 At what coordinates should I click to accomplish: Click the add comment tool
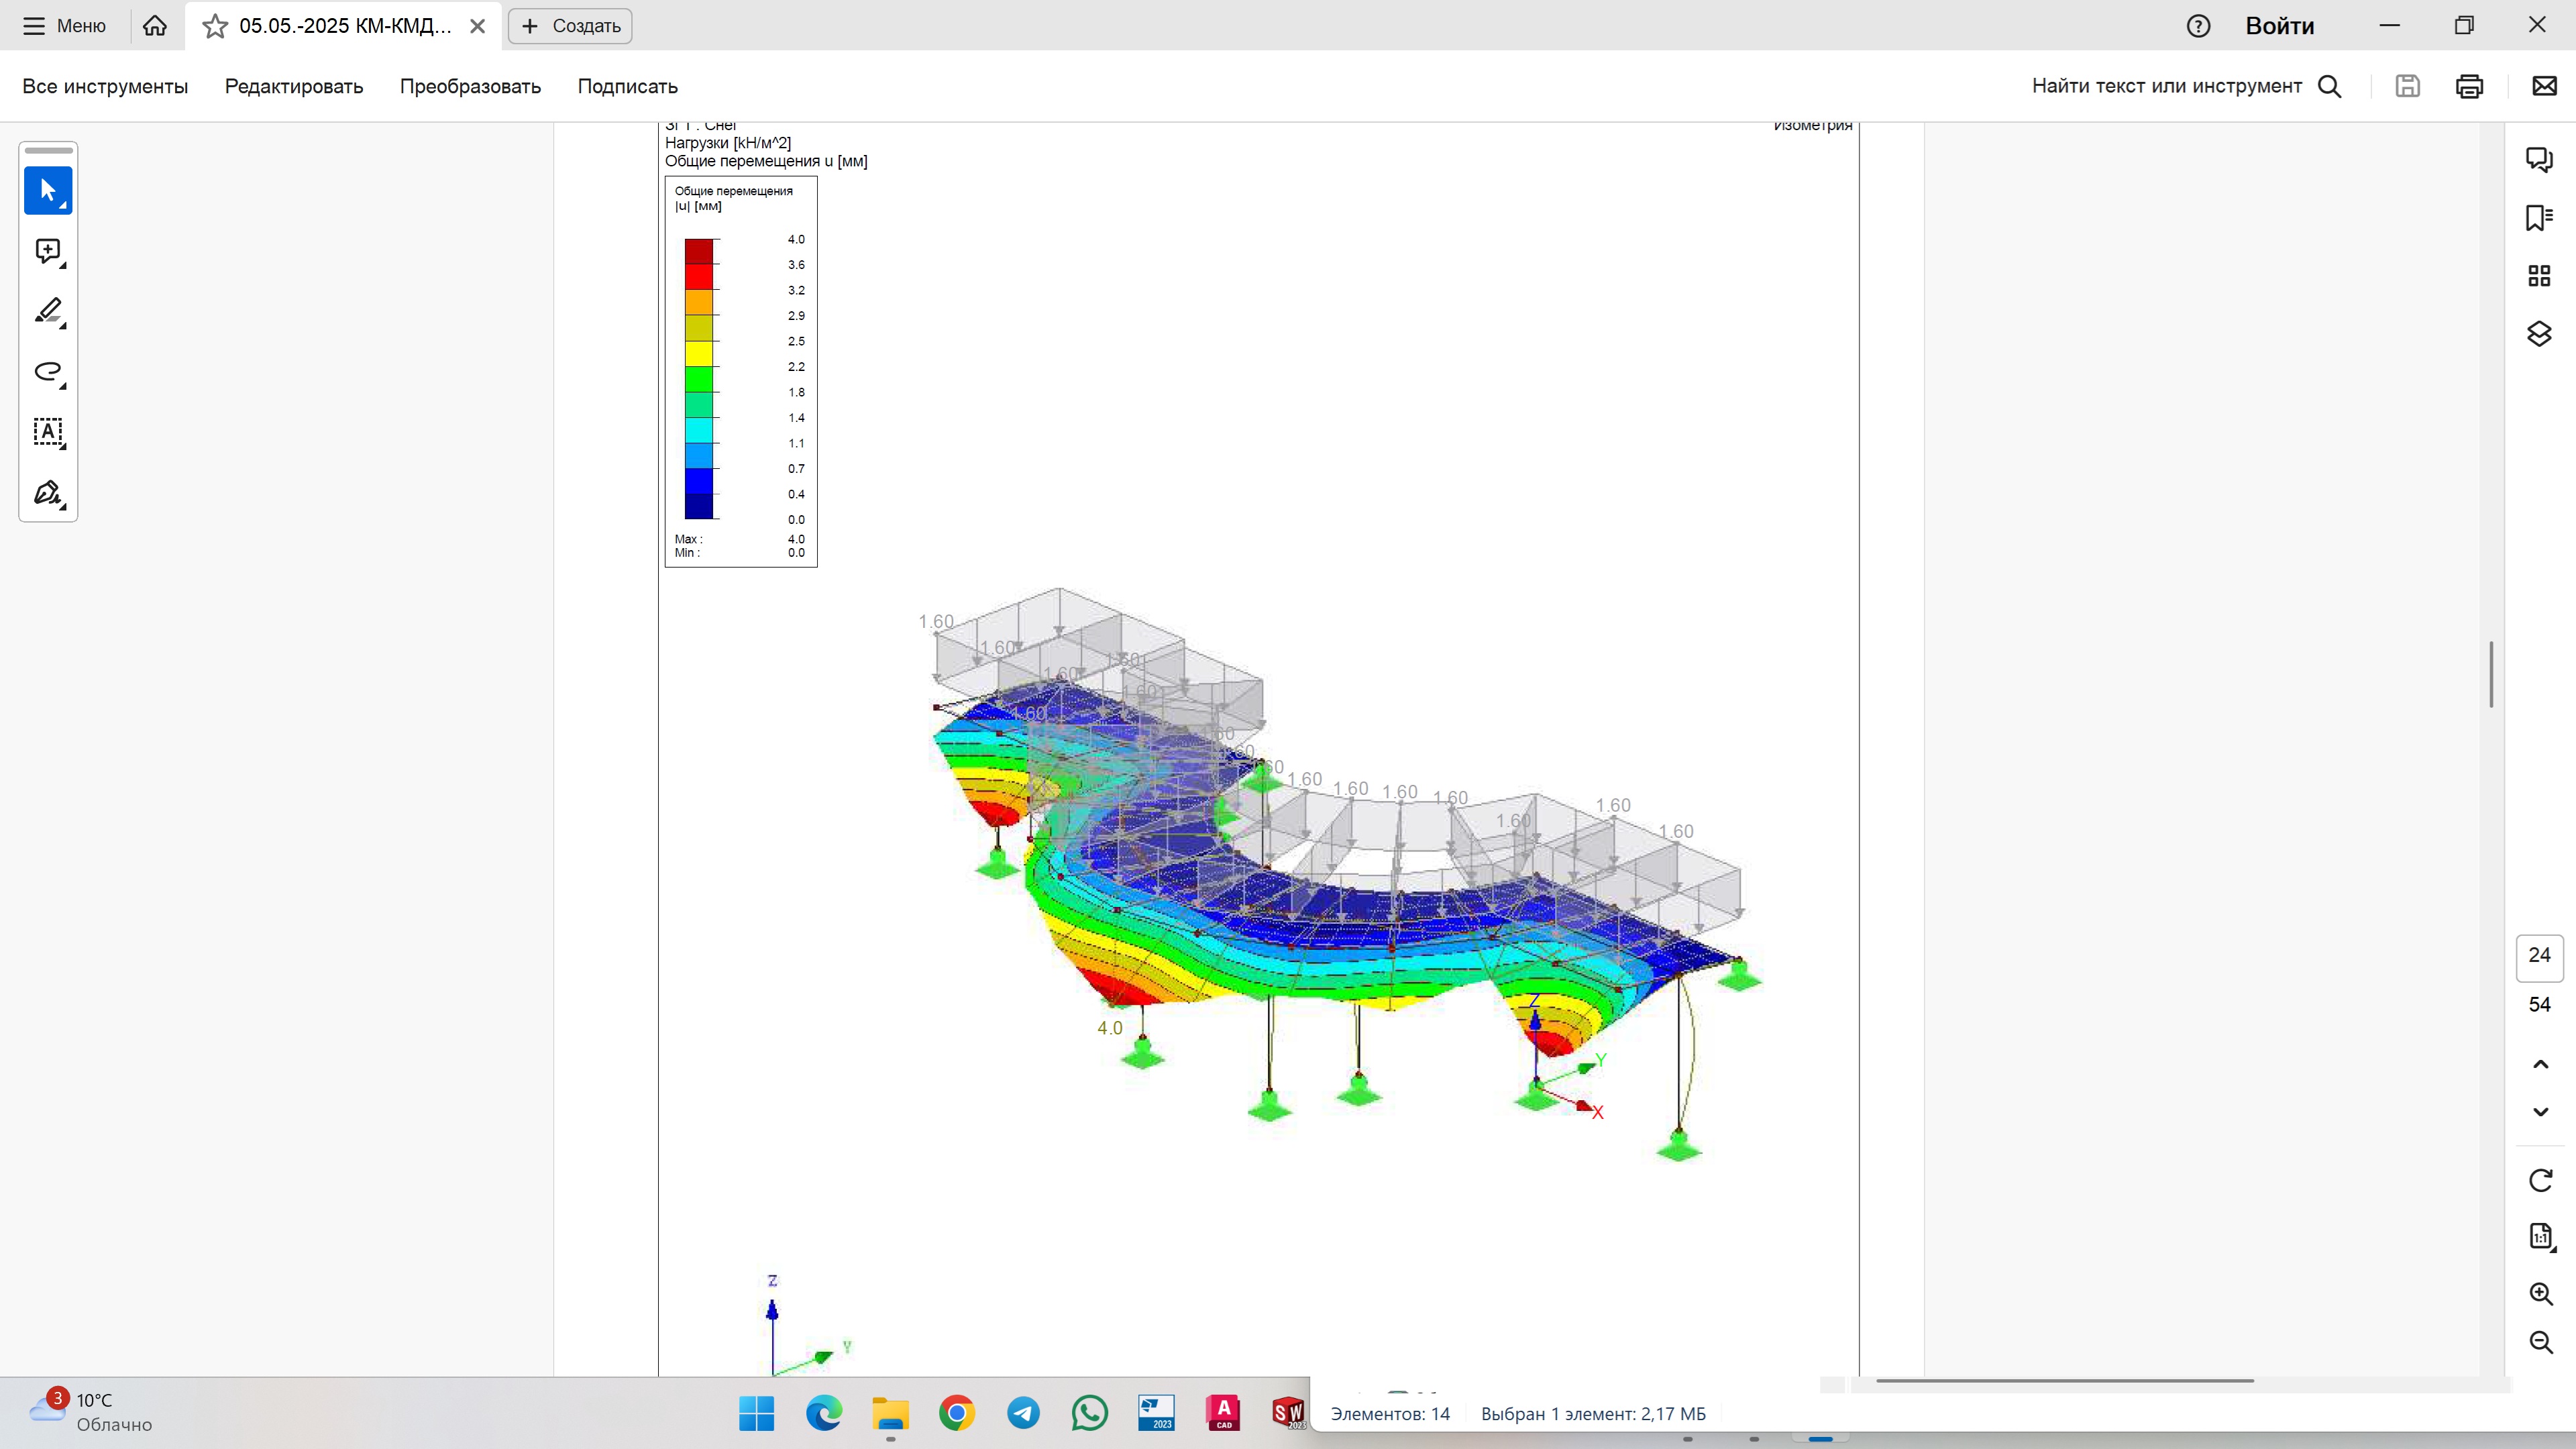[x=48, y=251]
